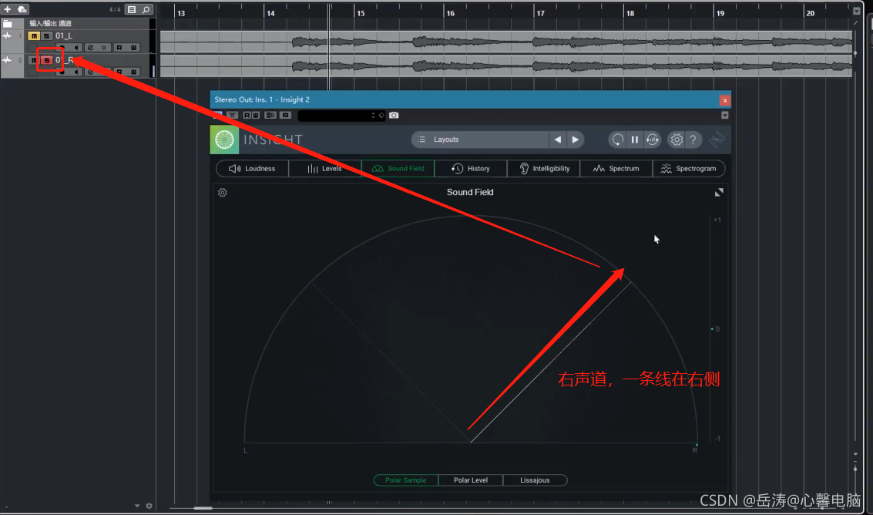The image size is (873, 515).
Task: Switch to the History tab
Action: click(471, 168)
